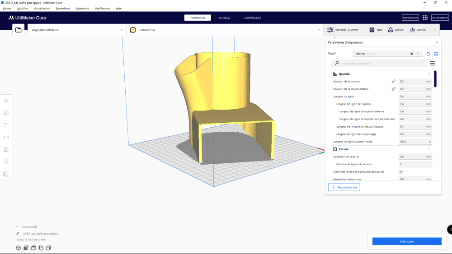Click the Largeur de ligne de la paroi externe field
Screen dimensions: 452x254
coord(415,111)
